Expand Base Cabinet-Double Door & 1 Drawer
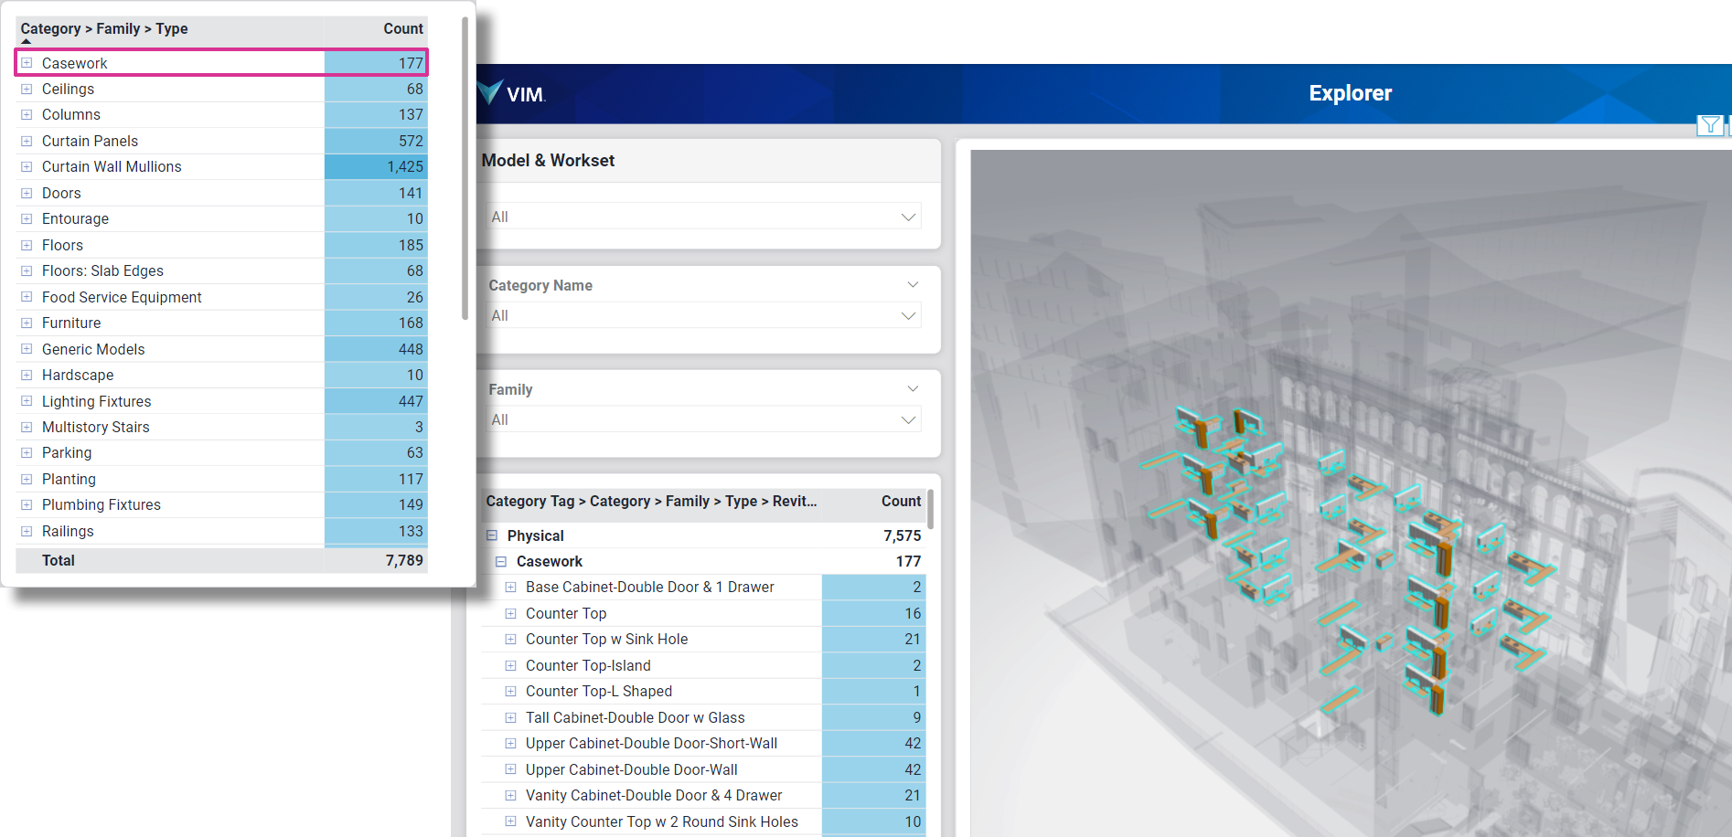The height and width of the screenshot is (837, 1732). (510, 587)
